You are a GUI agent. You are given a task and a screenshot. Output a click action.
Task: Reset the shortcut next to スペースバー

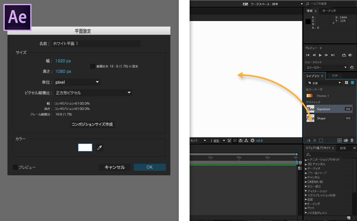coord(352,67)
